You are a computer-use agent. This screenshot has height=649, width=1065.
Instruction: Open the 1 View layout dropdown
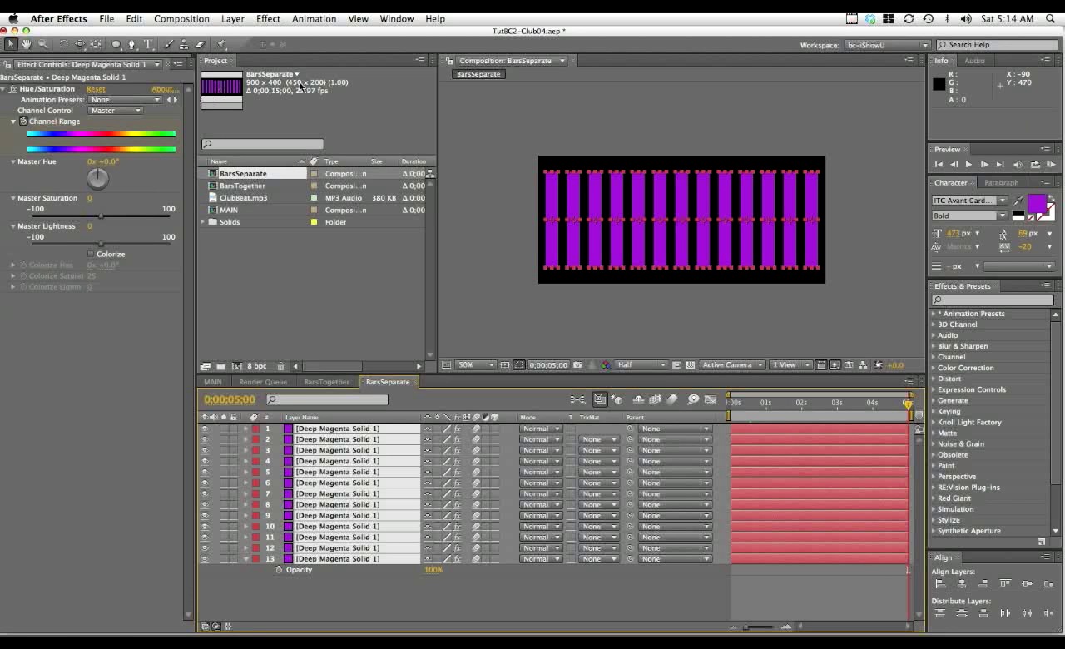791,365
